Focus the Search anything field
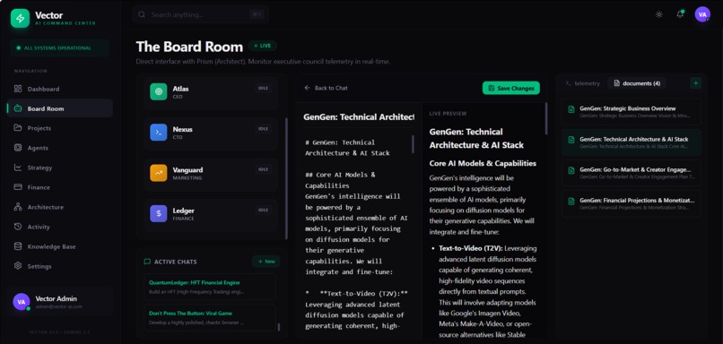This screenshot has width=723, height=344. (200, 14)
